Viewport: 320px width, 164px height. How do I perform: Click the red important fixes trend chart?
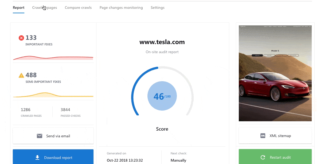(53, 58)
